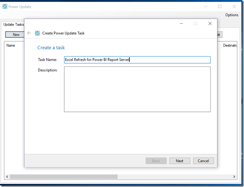Minimize the main Power Update window
The height and width of the screenshot is (187, 244).
[x=206, y=7]
